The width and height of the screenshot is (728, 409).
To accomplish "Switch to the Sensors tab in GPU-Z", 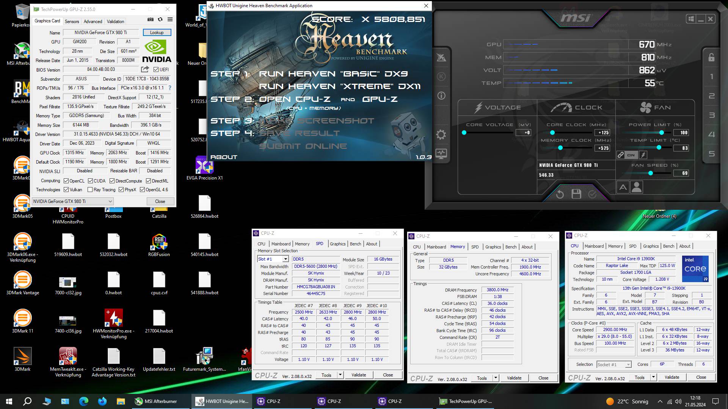I will tap(72, 22).
